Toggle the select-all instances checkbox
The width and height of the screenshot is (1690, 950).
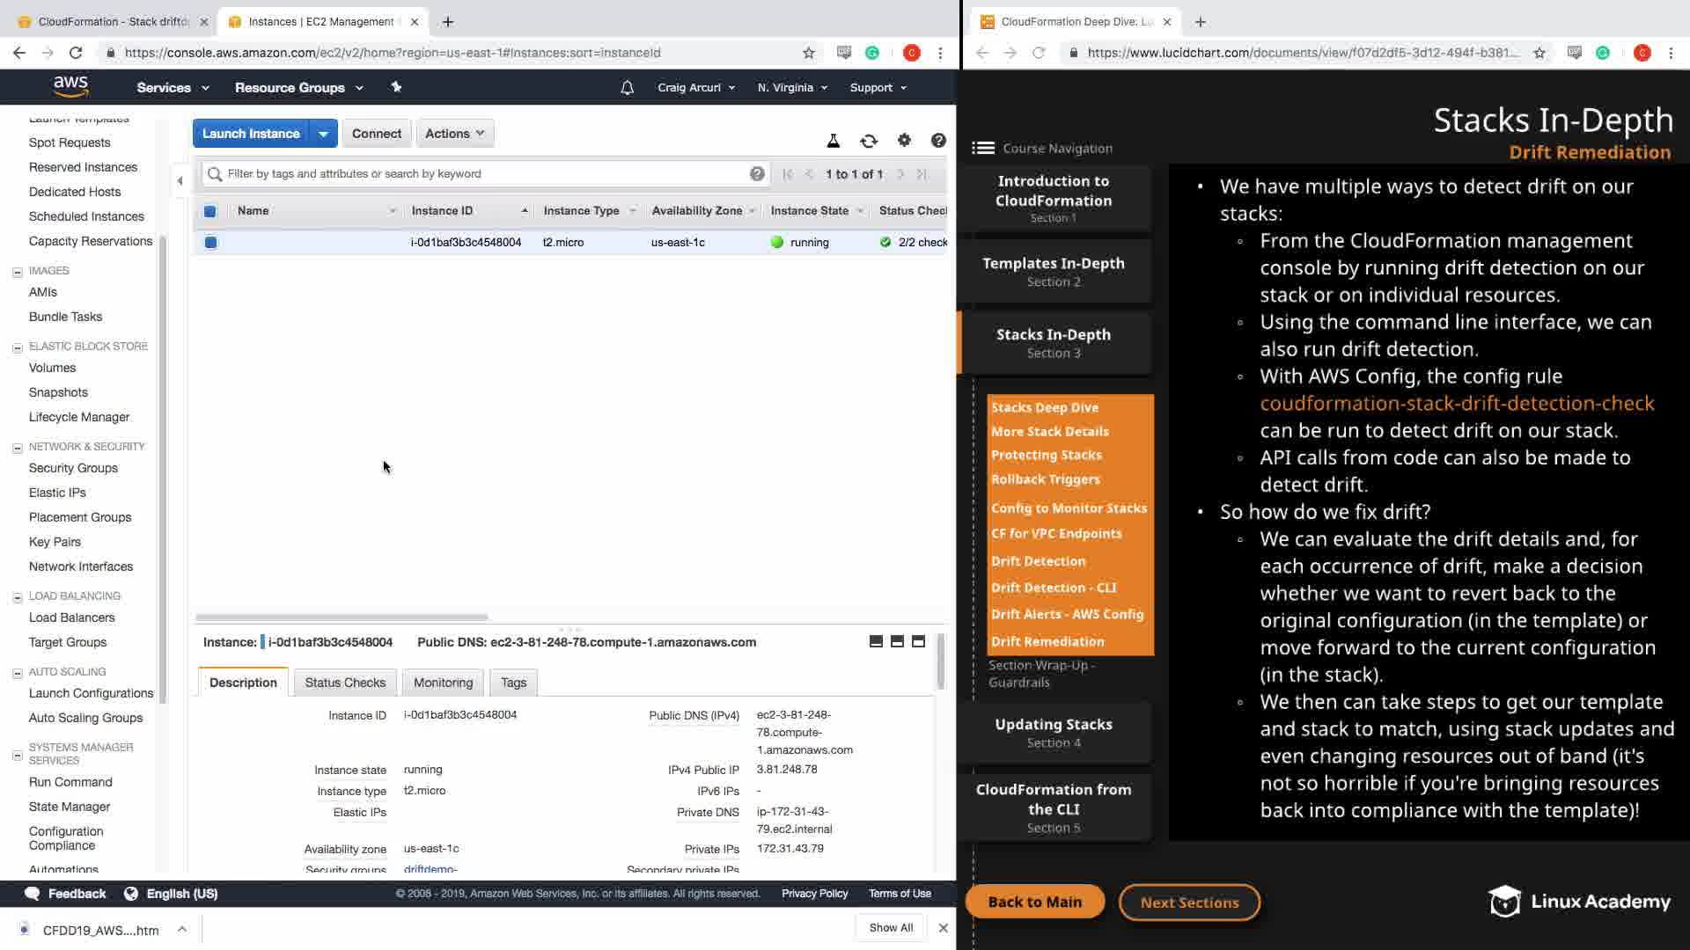tap(210, 211)
